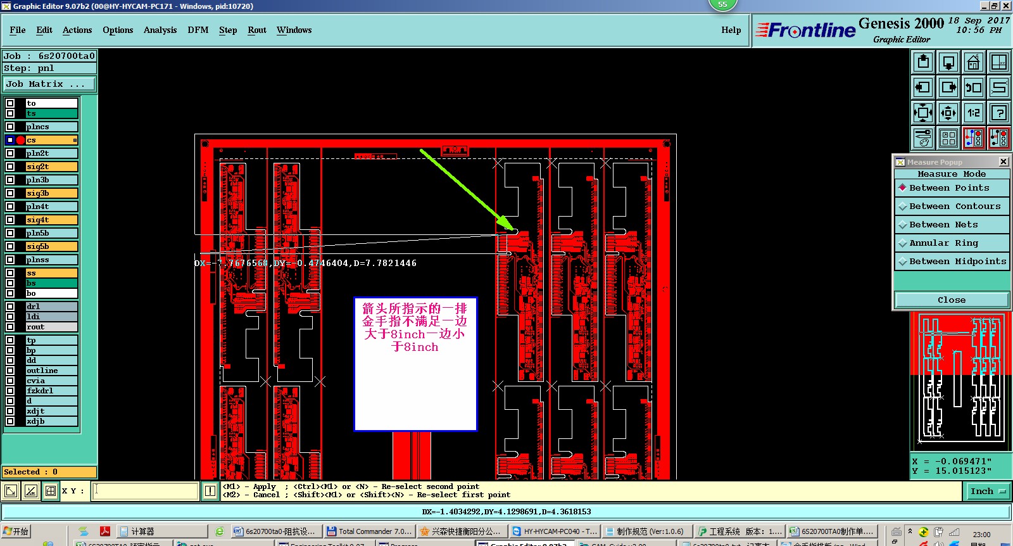The image size is (1013, 546).
Task: Open the Help menu
Action: 731,30
